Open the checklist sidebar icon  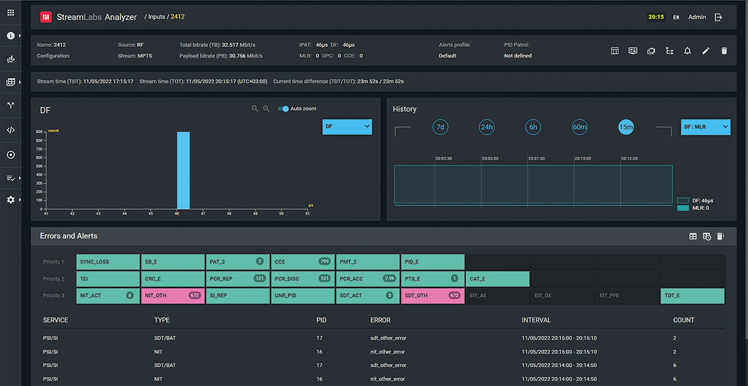(11, 178)
